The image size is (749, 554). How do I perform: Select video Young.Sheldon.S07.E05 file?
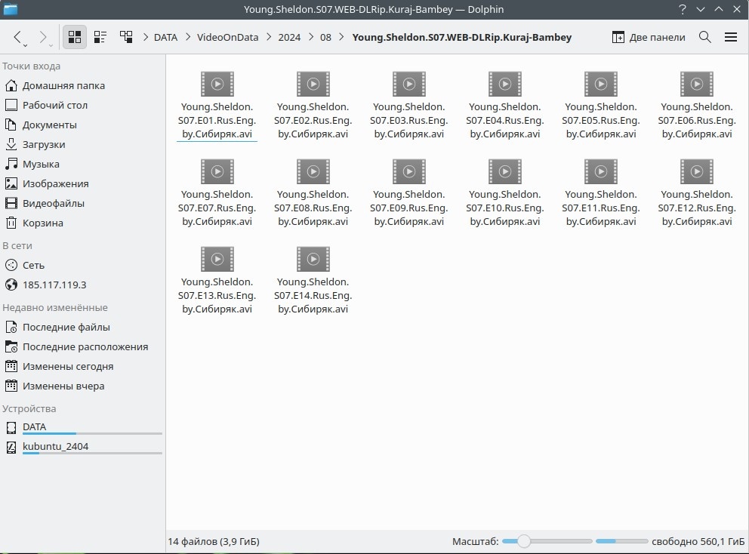tap(601, 106)
